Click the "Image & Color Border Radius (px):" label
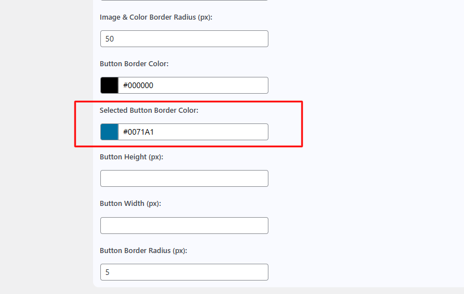This screenshot has height=294, width=464. coord(156,17)
